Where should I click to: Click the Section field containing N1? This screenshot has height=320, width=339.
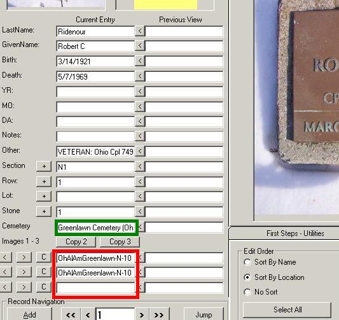point(95,167)
